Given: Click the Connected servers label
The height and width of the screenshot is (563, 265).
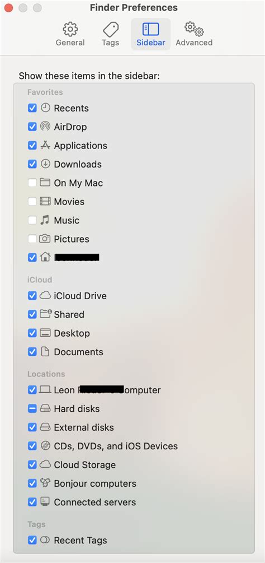Looking at the screenshot, I should [x=95, y=502].
